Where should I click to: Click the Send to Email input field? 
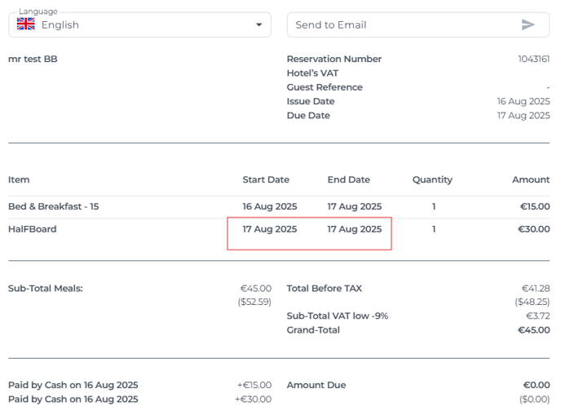[x=417, y=24]
